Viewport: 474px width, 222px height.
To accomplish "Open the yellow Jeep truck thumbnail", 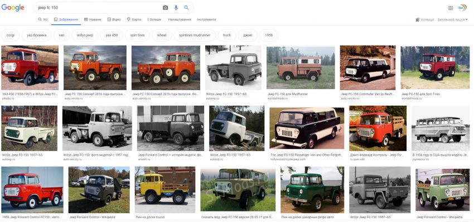I will [165, 190].
